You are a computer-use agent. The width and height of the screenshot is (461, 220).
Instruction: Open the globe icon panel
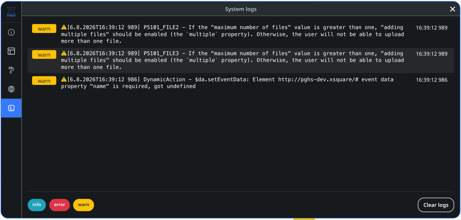pyautogui.click(x=11, y=89)
